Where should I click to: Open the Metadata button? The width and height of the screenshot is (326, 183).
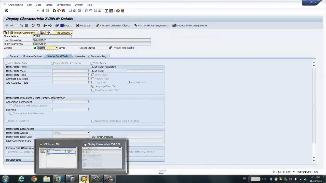(83, 25)
